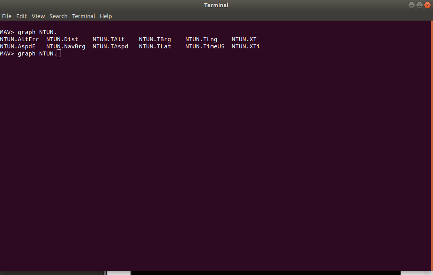Click the NTUN.NavBrg field name

click(x=66, y=46)
